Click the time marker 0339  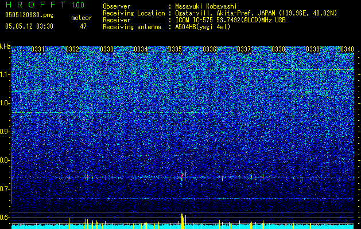tap(313, 49)
